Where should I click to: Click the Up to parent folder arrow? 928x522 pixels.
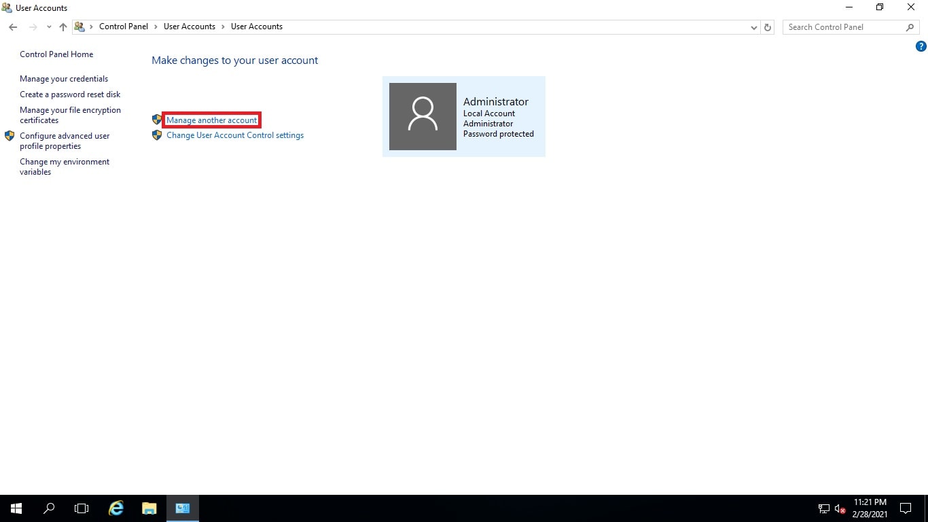pyautogui.click(x=63, y=27)
